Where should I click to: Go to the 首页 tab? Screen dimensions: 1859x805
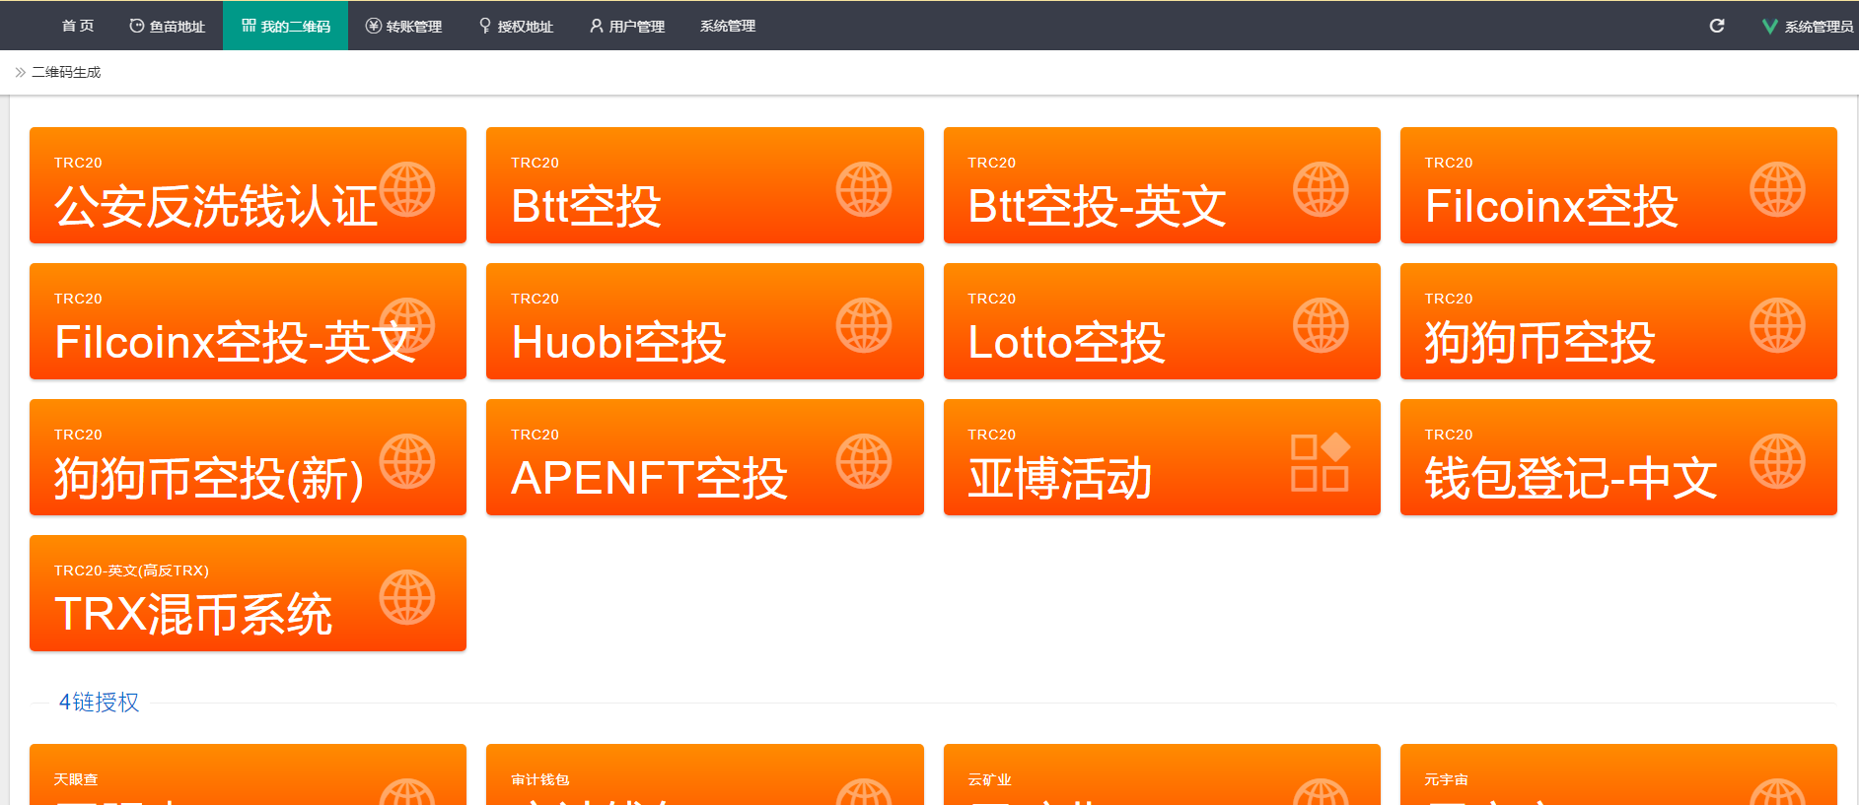78,26
